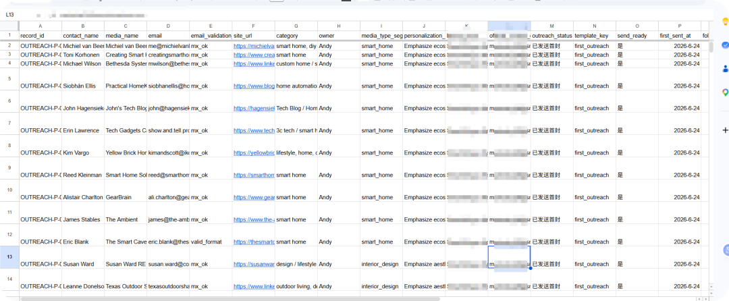Select the Bethesda System media cell
Image resolution: width=729 pixels, height=301 pixels.
[126, 63]
